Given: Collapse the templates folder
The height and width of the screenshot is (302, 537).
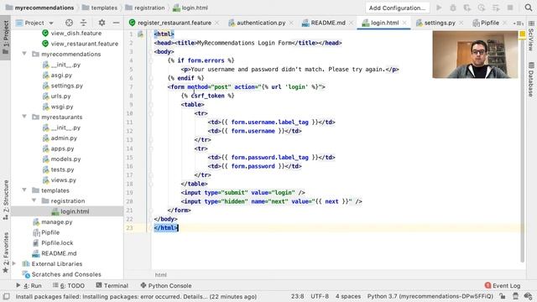Looking at the screenshot, I should tap(24, 190).
